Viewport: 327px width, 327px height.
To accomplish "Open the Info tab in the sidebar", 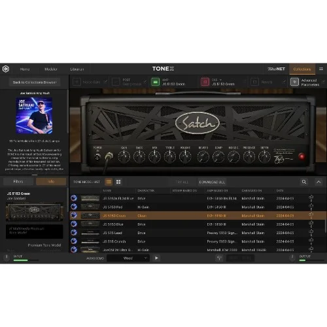I will 51,181.
